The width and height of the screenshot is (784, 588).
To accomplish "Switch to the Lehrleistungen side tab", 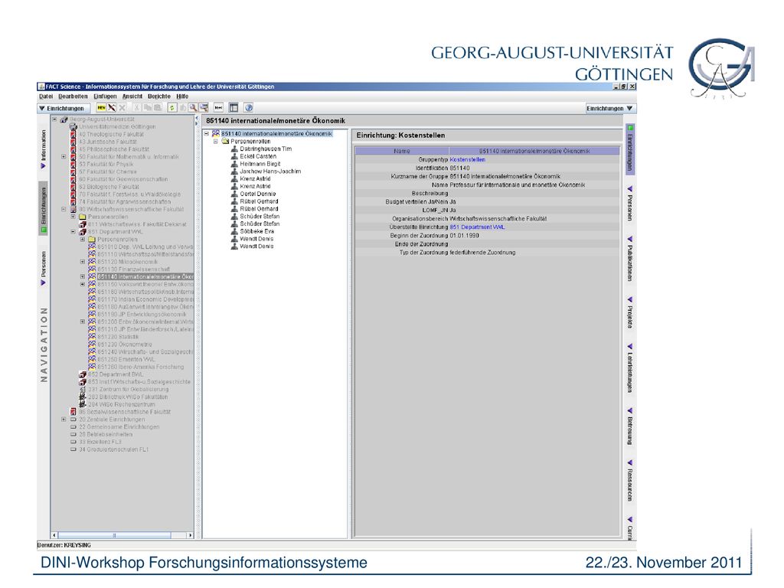I will click(630, 368).
